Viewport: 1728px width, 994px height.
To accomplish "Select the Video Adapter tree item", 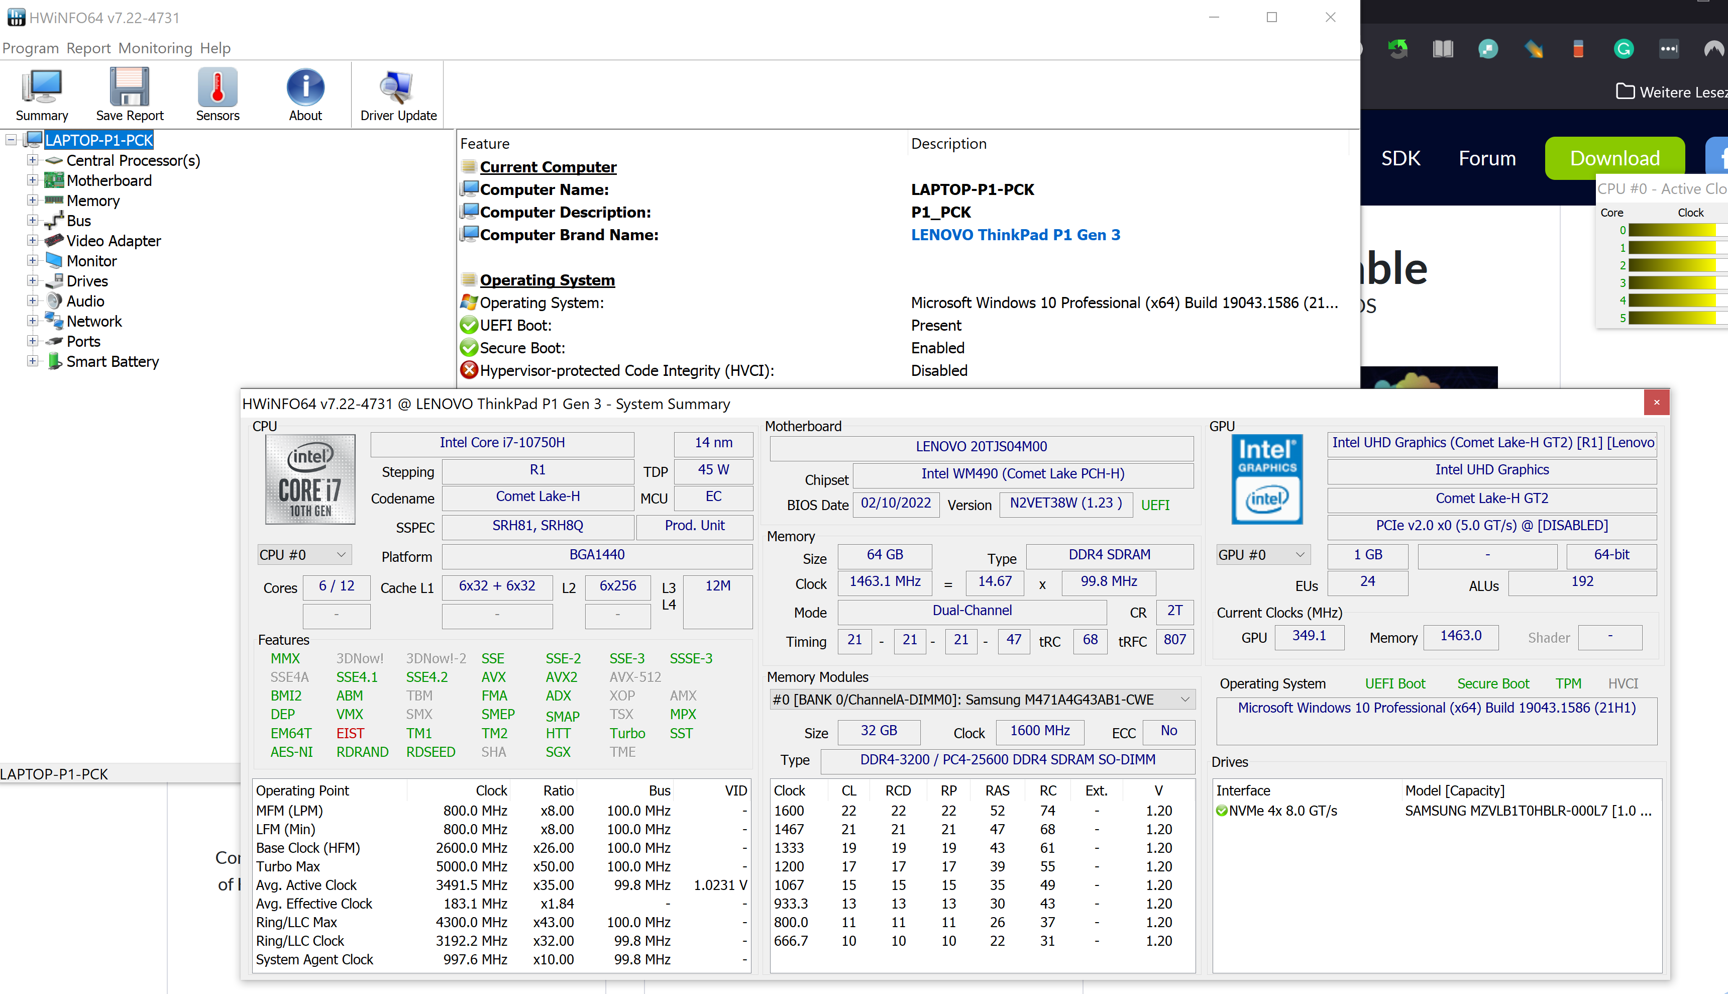I will (x=113, y=241).
